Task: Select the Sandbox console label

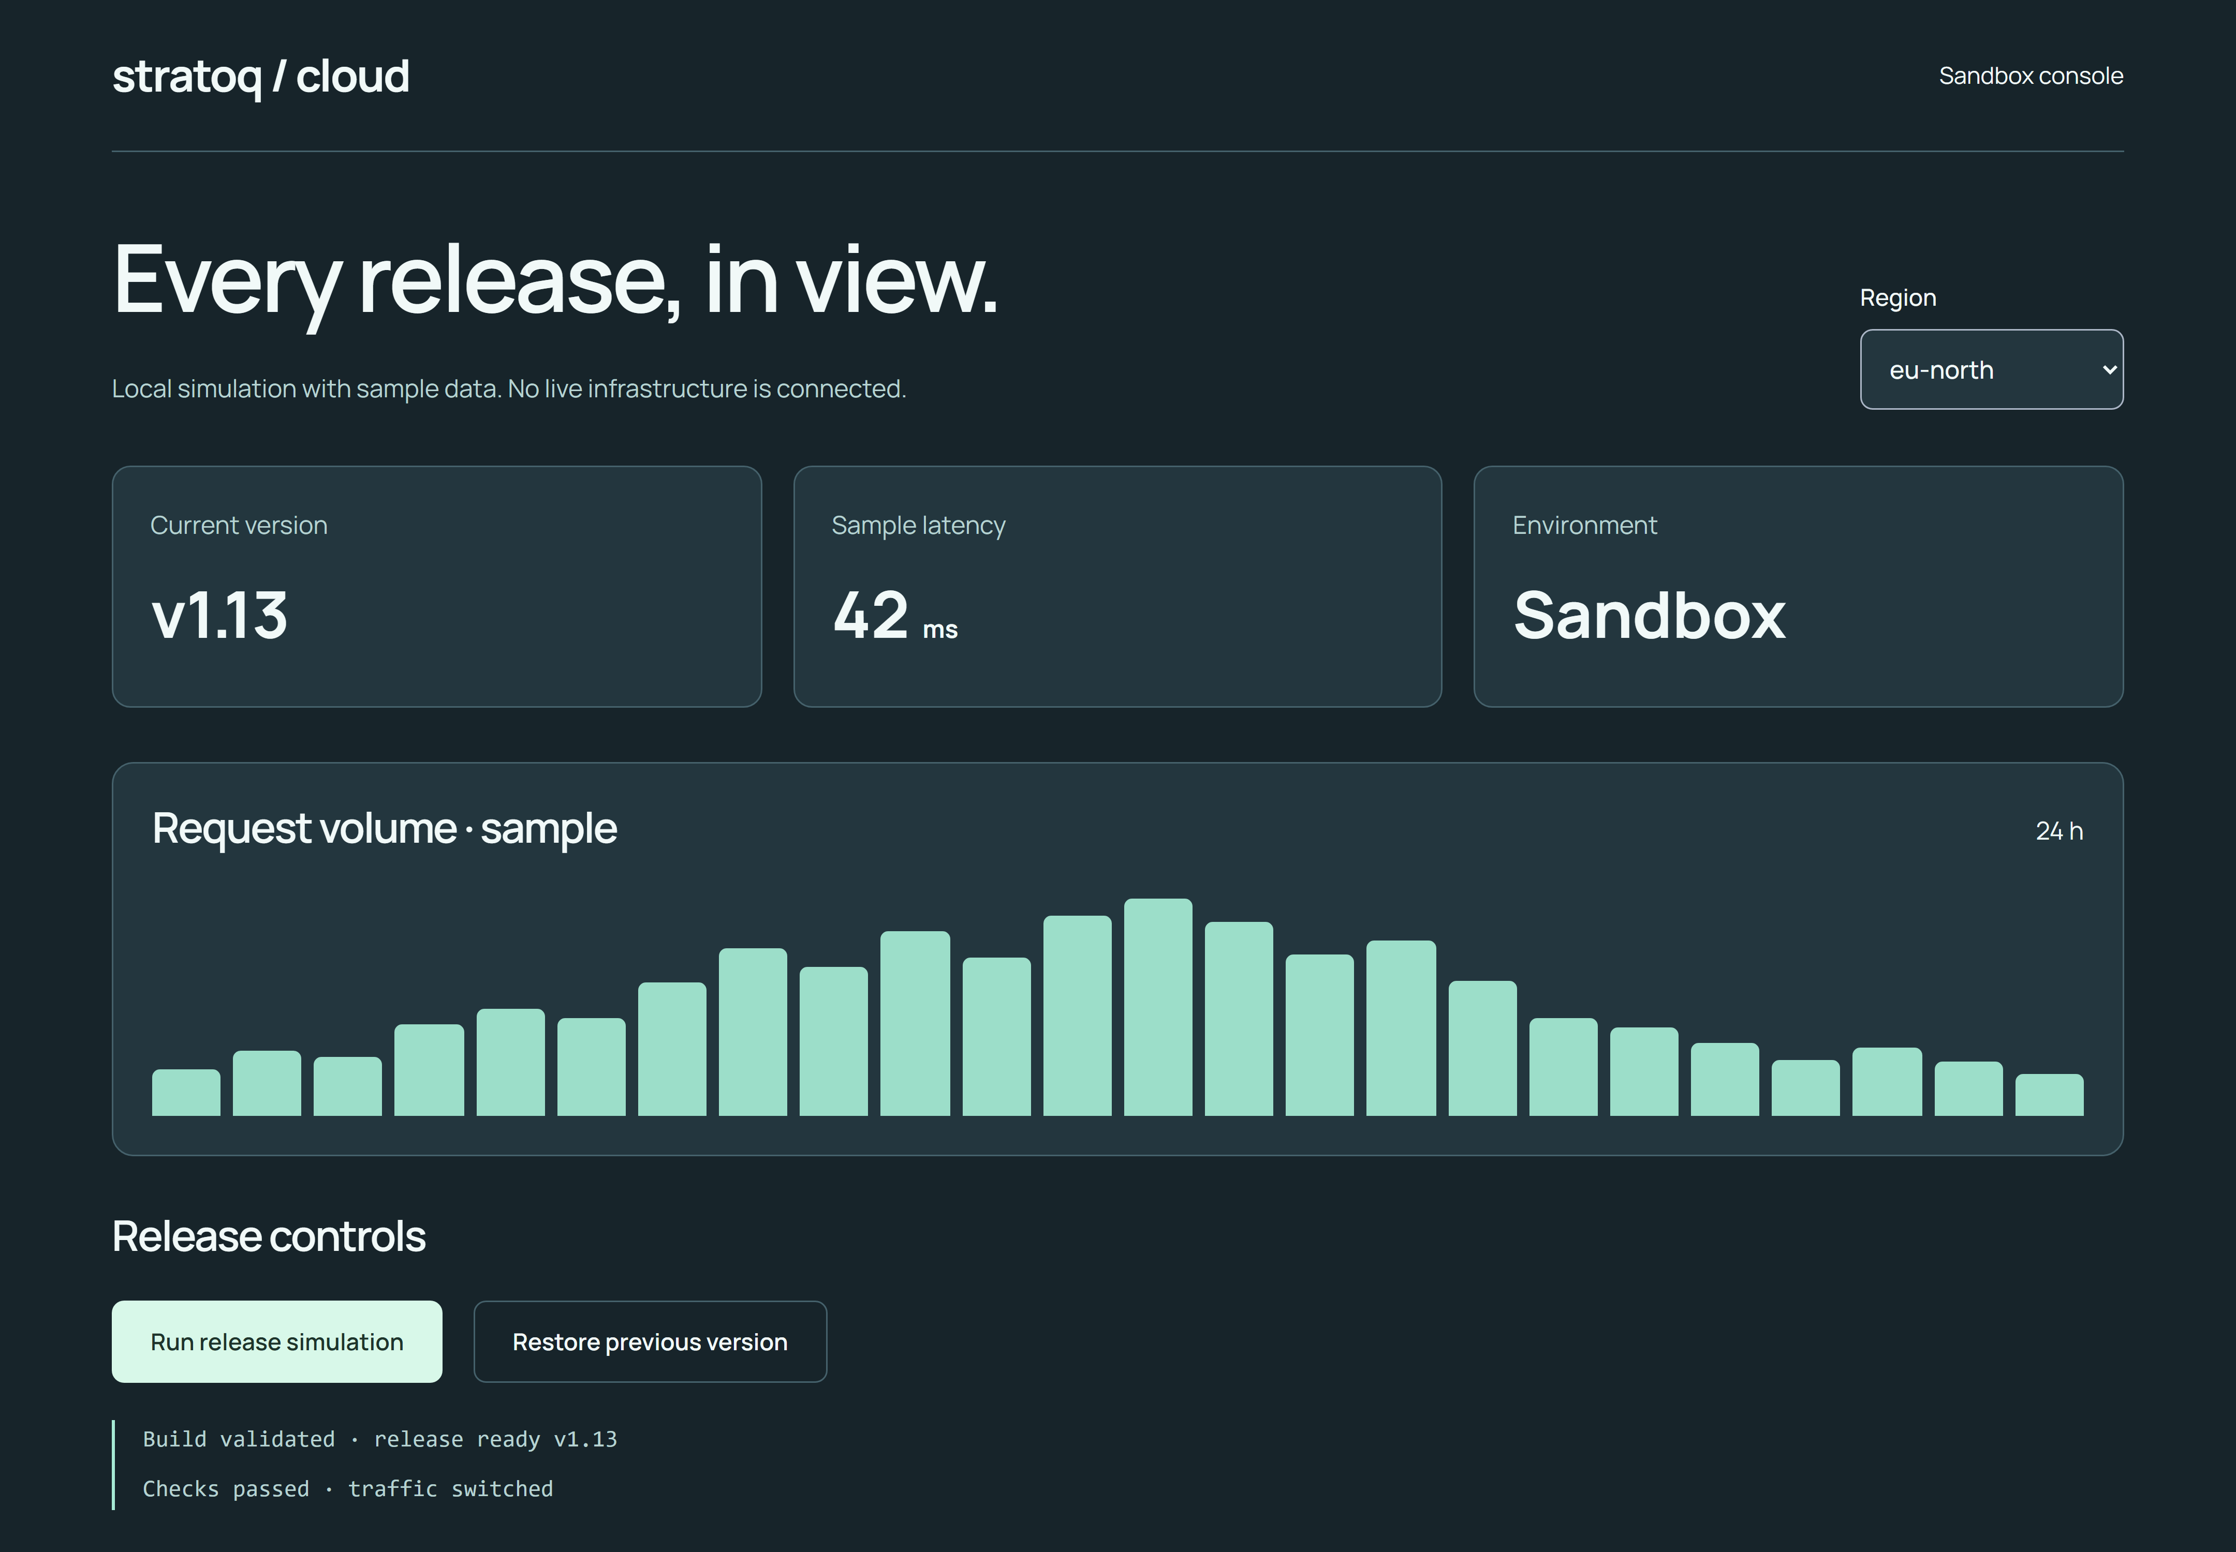Action: tap(2031, 76)
